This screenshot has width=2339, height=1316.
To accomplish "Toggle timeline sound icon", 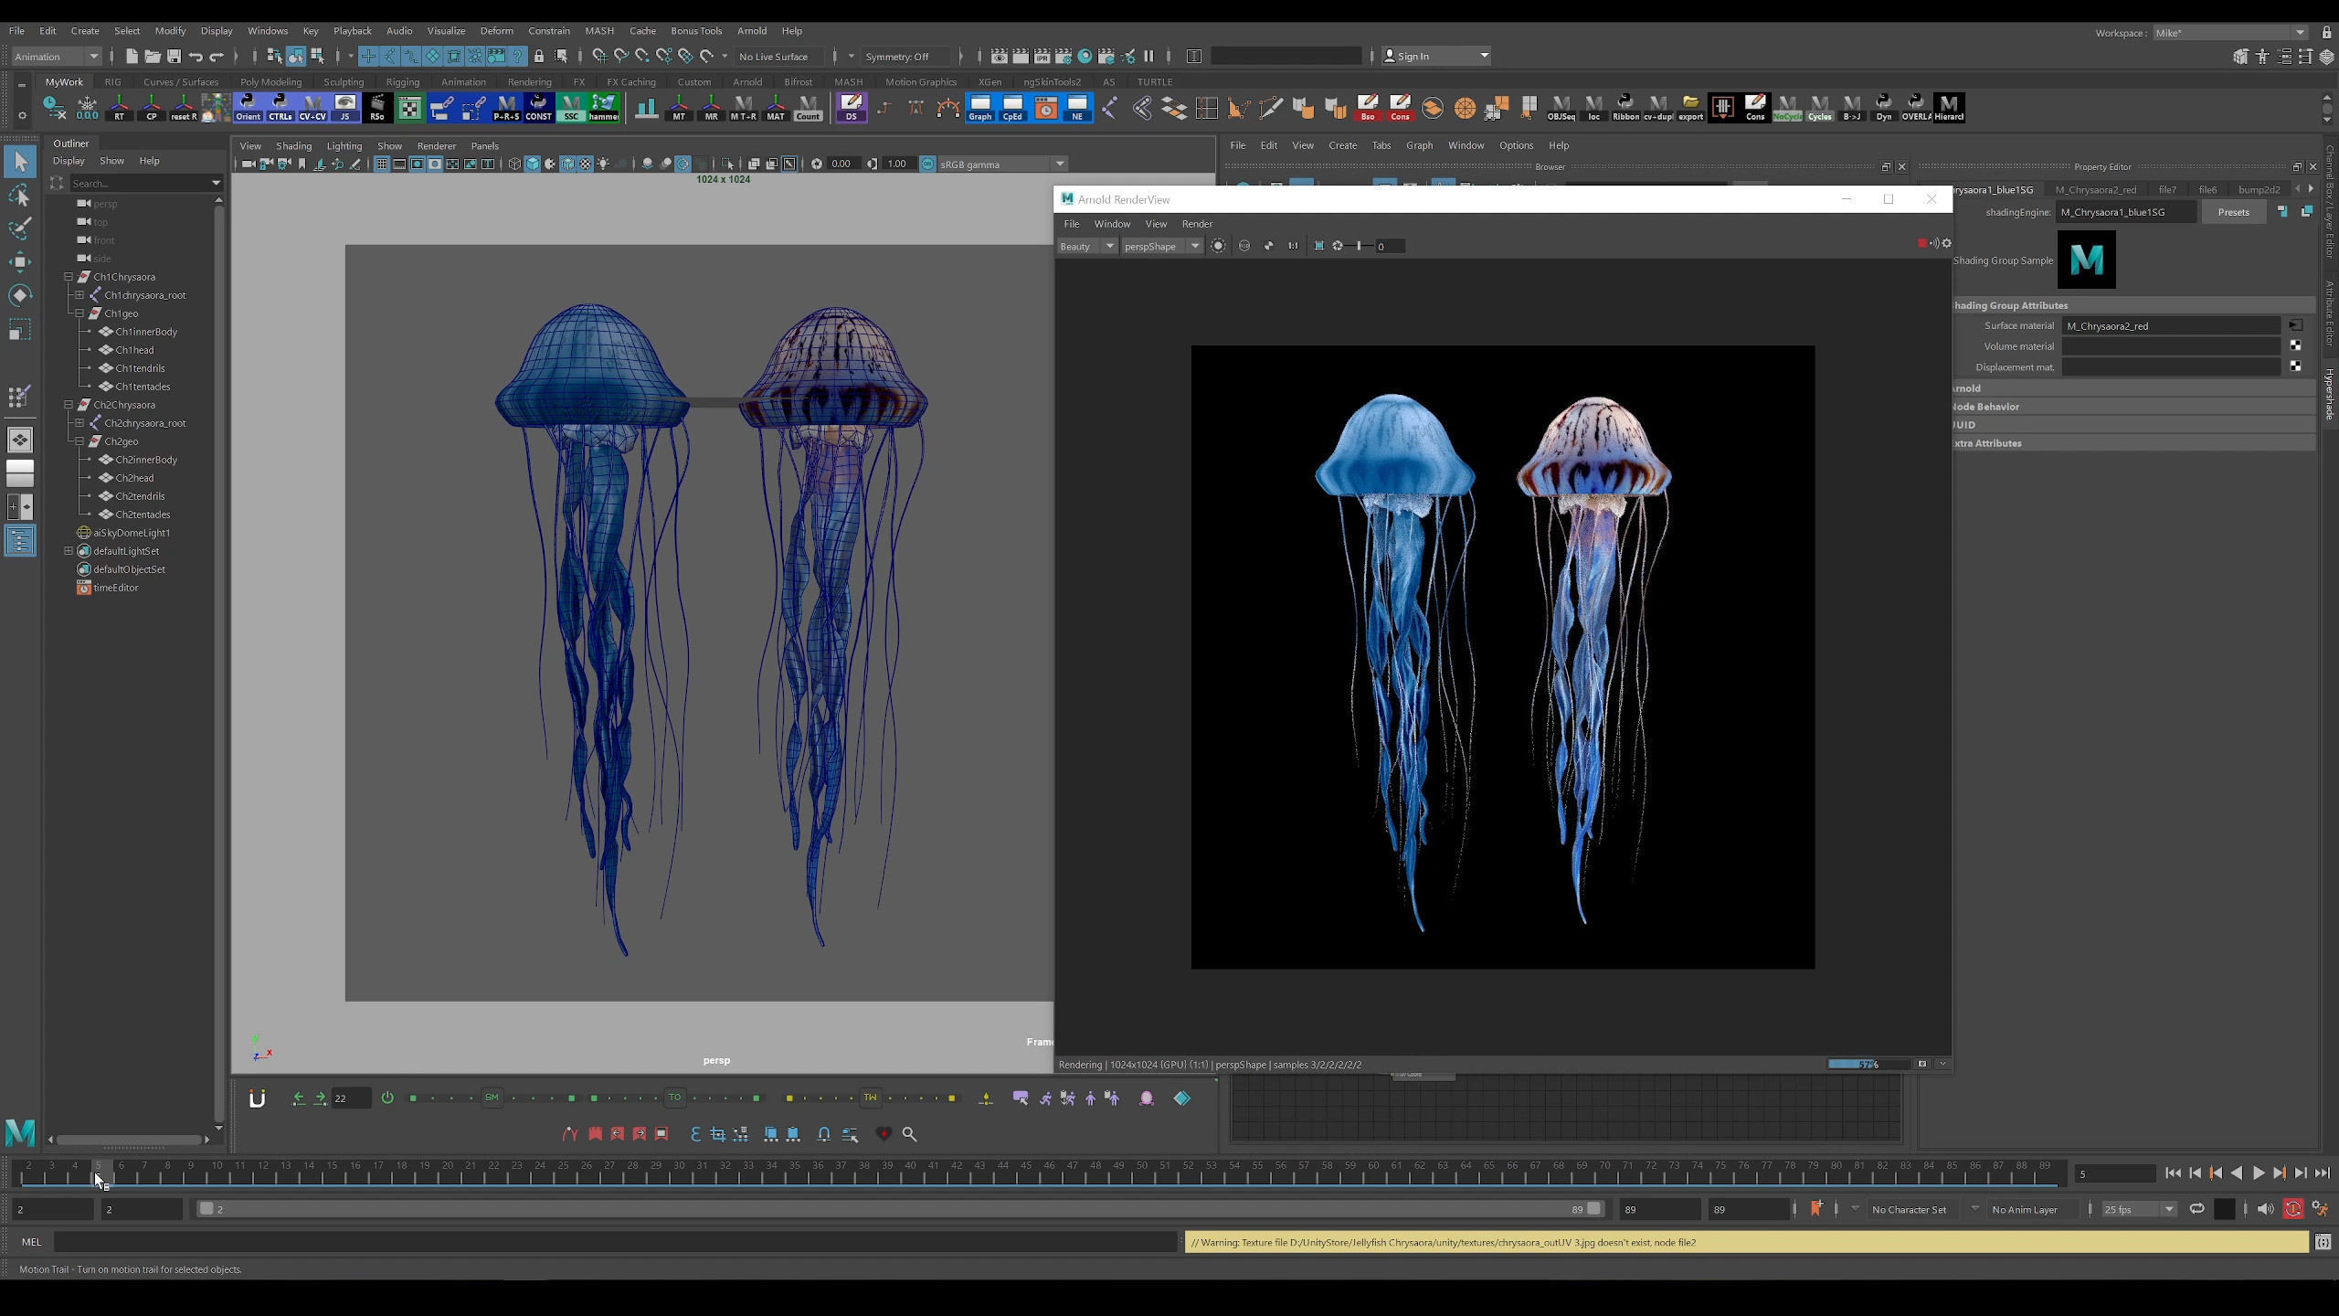I will [x=2265, y=1209].
